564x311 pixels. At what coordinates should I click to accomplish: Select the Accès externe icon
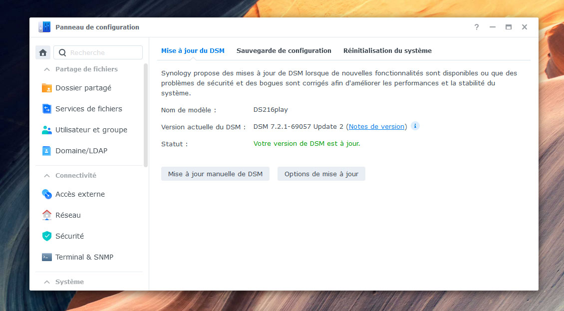point(47,194)
